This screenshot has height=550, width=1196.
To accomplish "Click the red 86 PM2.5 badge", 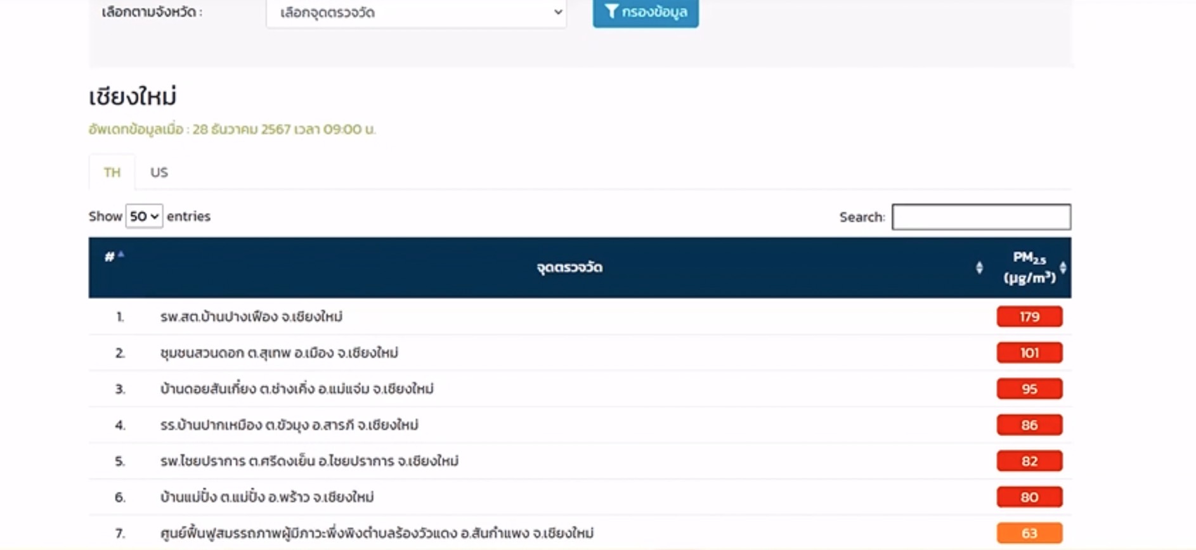I will coord(1029,425).
